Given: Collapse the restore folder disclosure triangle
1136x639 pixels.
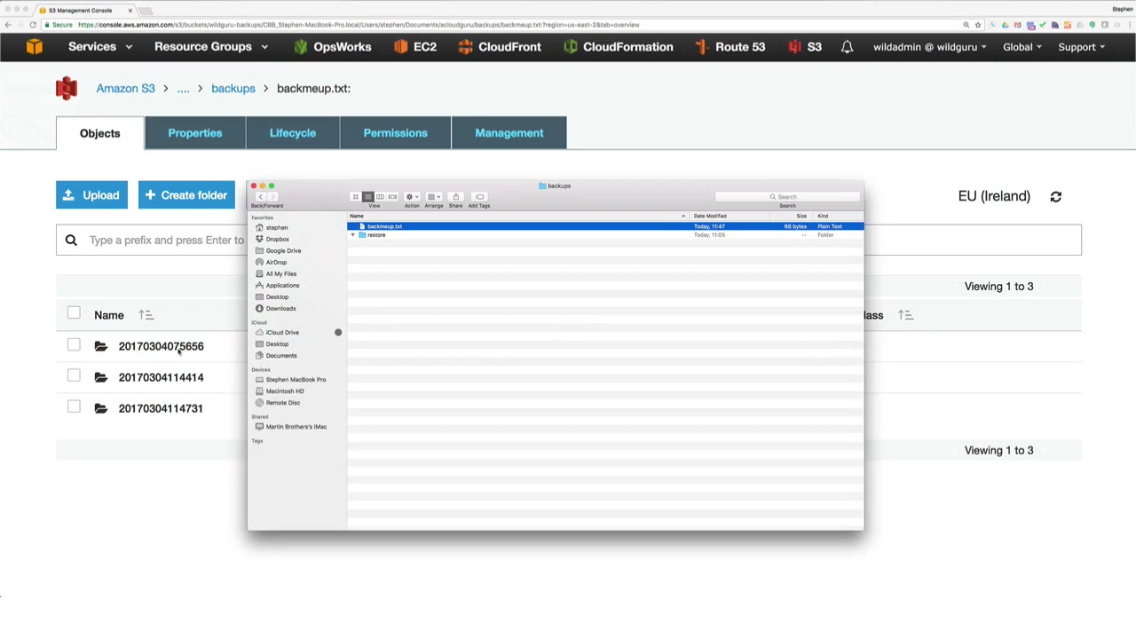Looking at the screenshot, I should coord(352,235).
